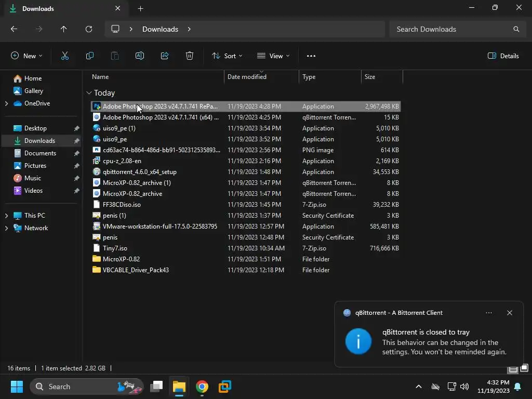Viewport: 532px width, 399px height.
Task: Expand This PC tree node
Action: [6, 216]
